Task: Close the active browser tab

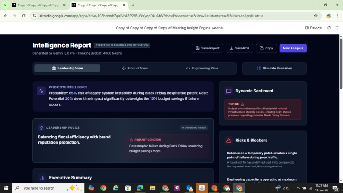Action: [124, 5]
